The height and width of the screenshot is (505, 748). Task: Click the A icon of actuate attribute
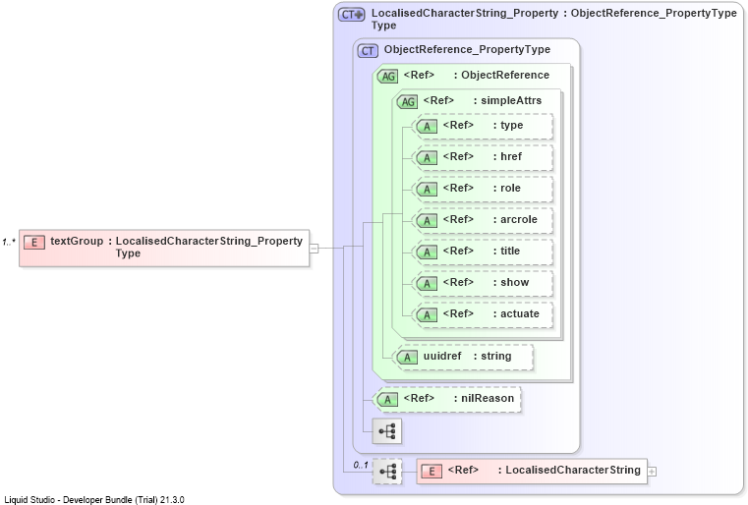coord(427,315)
